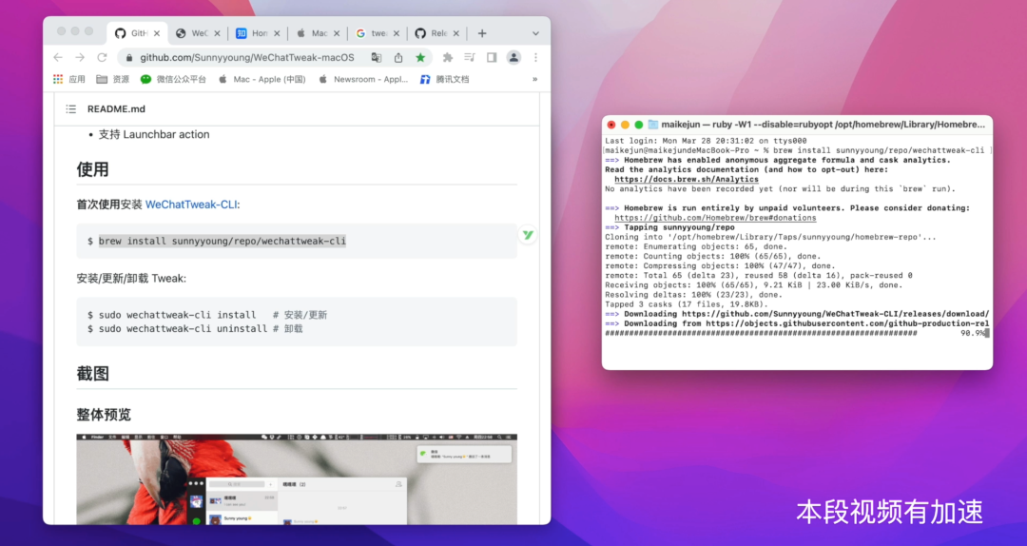Click the 截图 heading

[x=92, y=374]
